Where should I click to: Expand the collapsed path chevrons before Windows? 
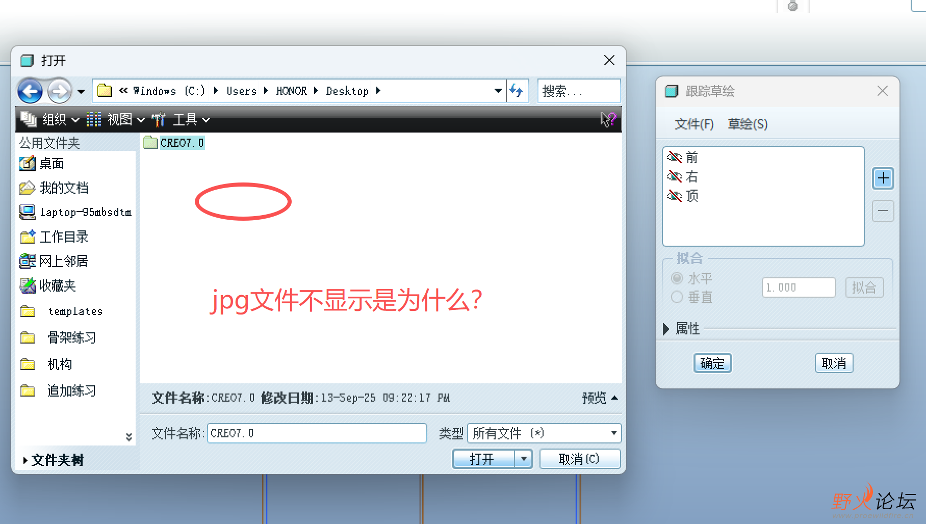point(123,90)
